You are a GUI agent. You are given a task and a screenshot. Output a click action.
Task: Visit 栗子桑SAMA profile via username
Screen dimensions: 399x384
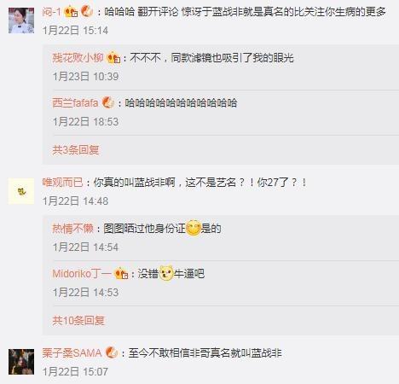pos(72,353)
